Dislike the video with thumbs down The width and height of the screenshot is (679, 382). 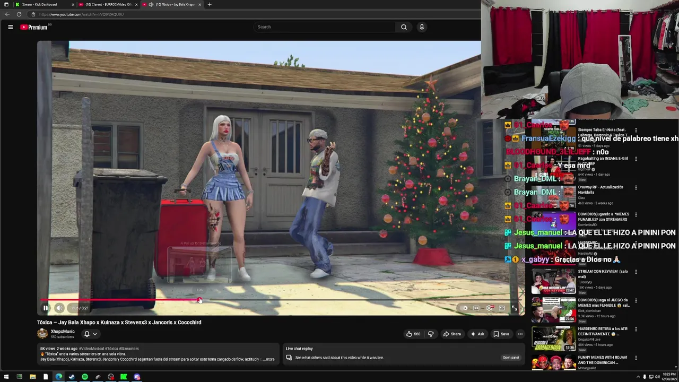(431, 334)
